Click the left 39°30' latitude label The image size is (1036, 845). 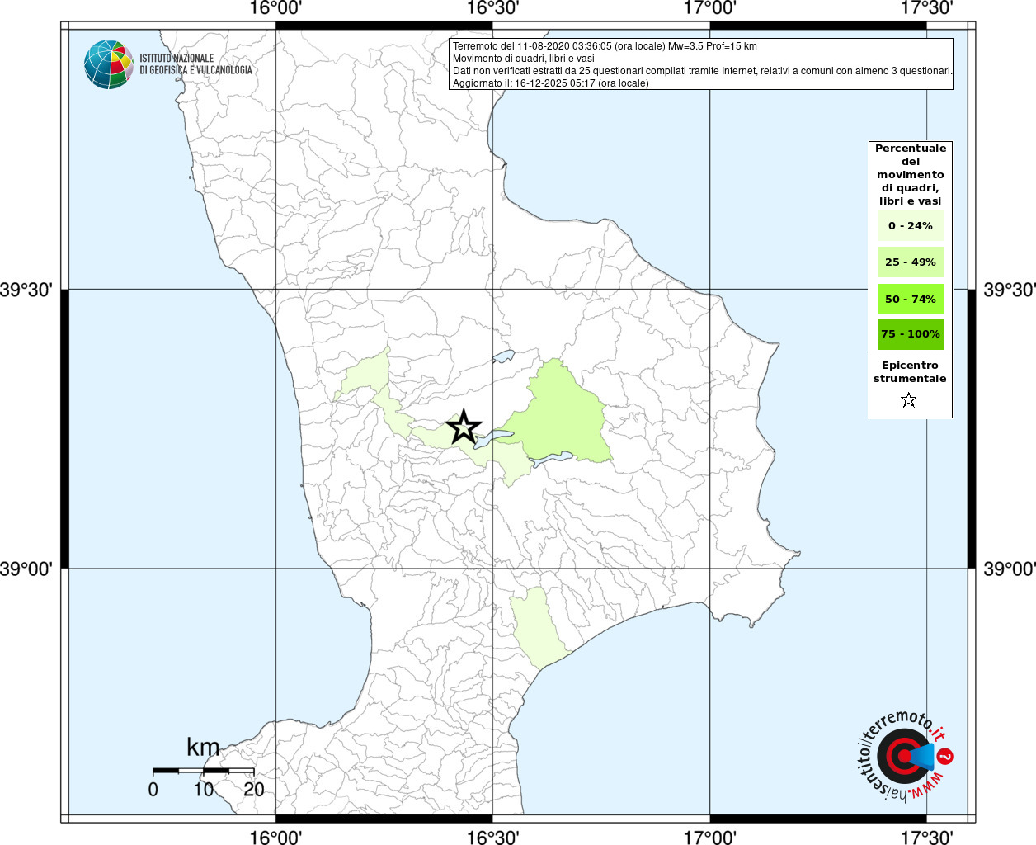click(26, 290)
